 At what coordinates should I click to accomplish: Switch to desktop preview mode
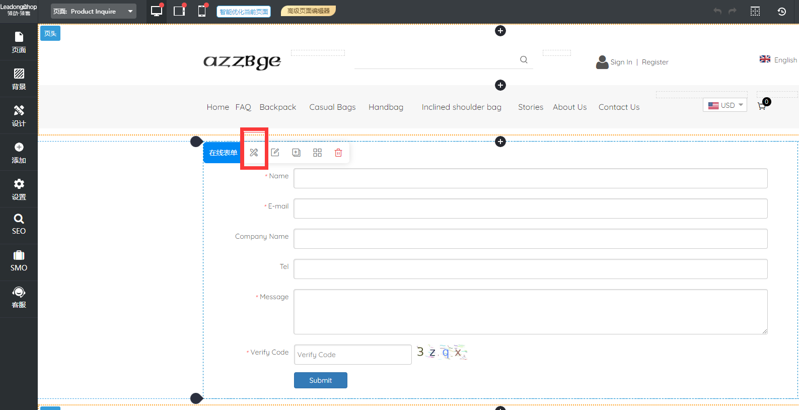click(x=157, y=11)
